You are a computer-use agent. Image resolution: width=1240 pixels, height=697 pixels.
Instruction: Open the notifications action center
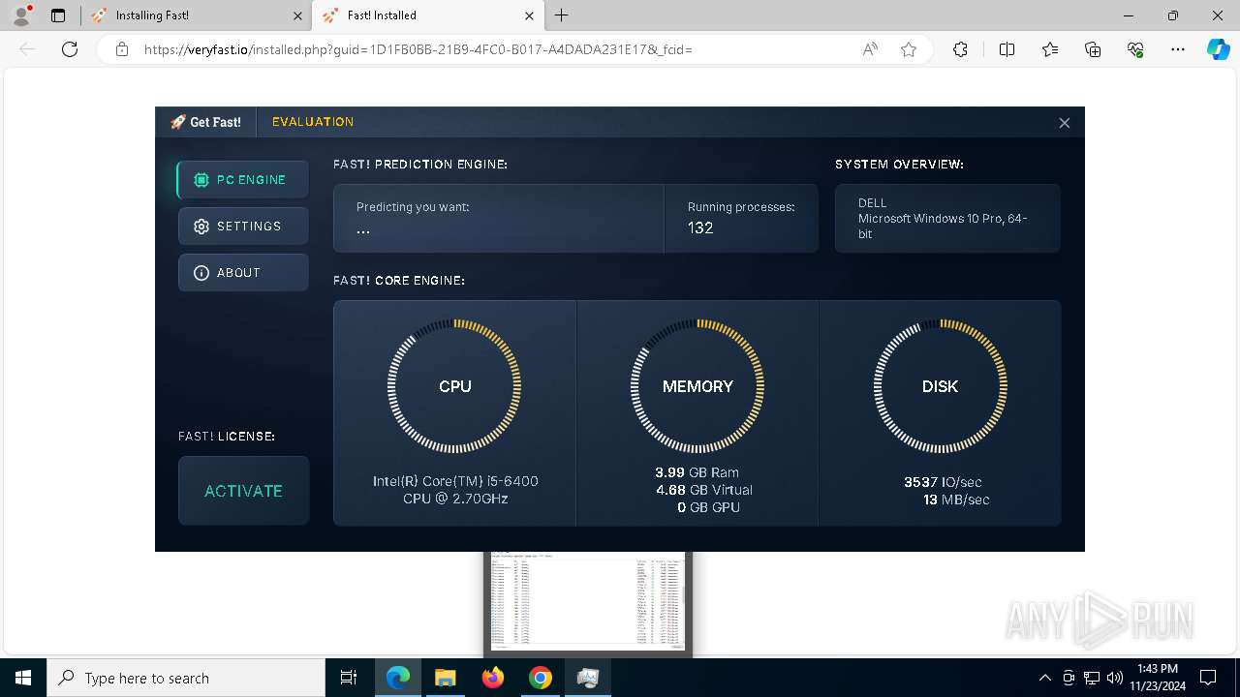pyautogui.click(x=1208, y=678)
